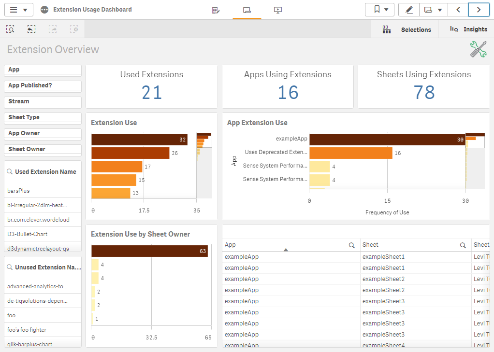Image resolution: width=494 pixels, height=352 pixels.
Task: Click the Extension Use chart title
Action: (x=114, y=123)
